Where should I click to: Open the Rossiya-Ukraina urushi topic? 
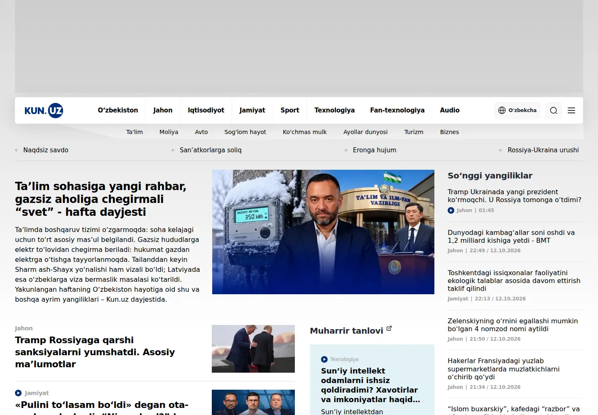[543, 150]
